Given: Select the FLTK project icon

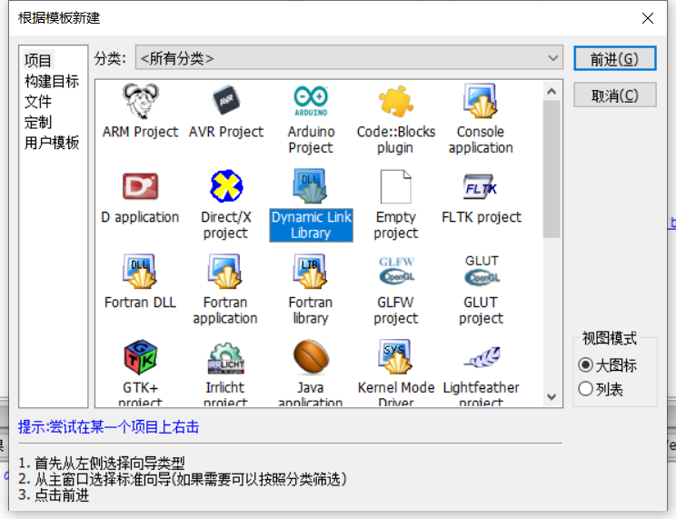Looking at the screenshot, I should [481, 186].
